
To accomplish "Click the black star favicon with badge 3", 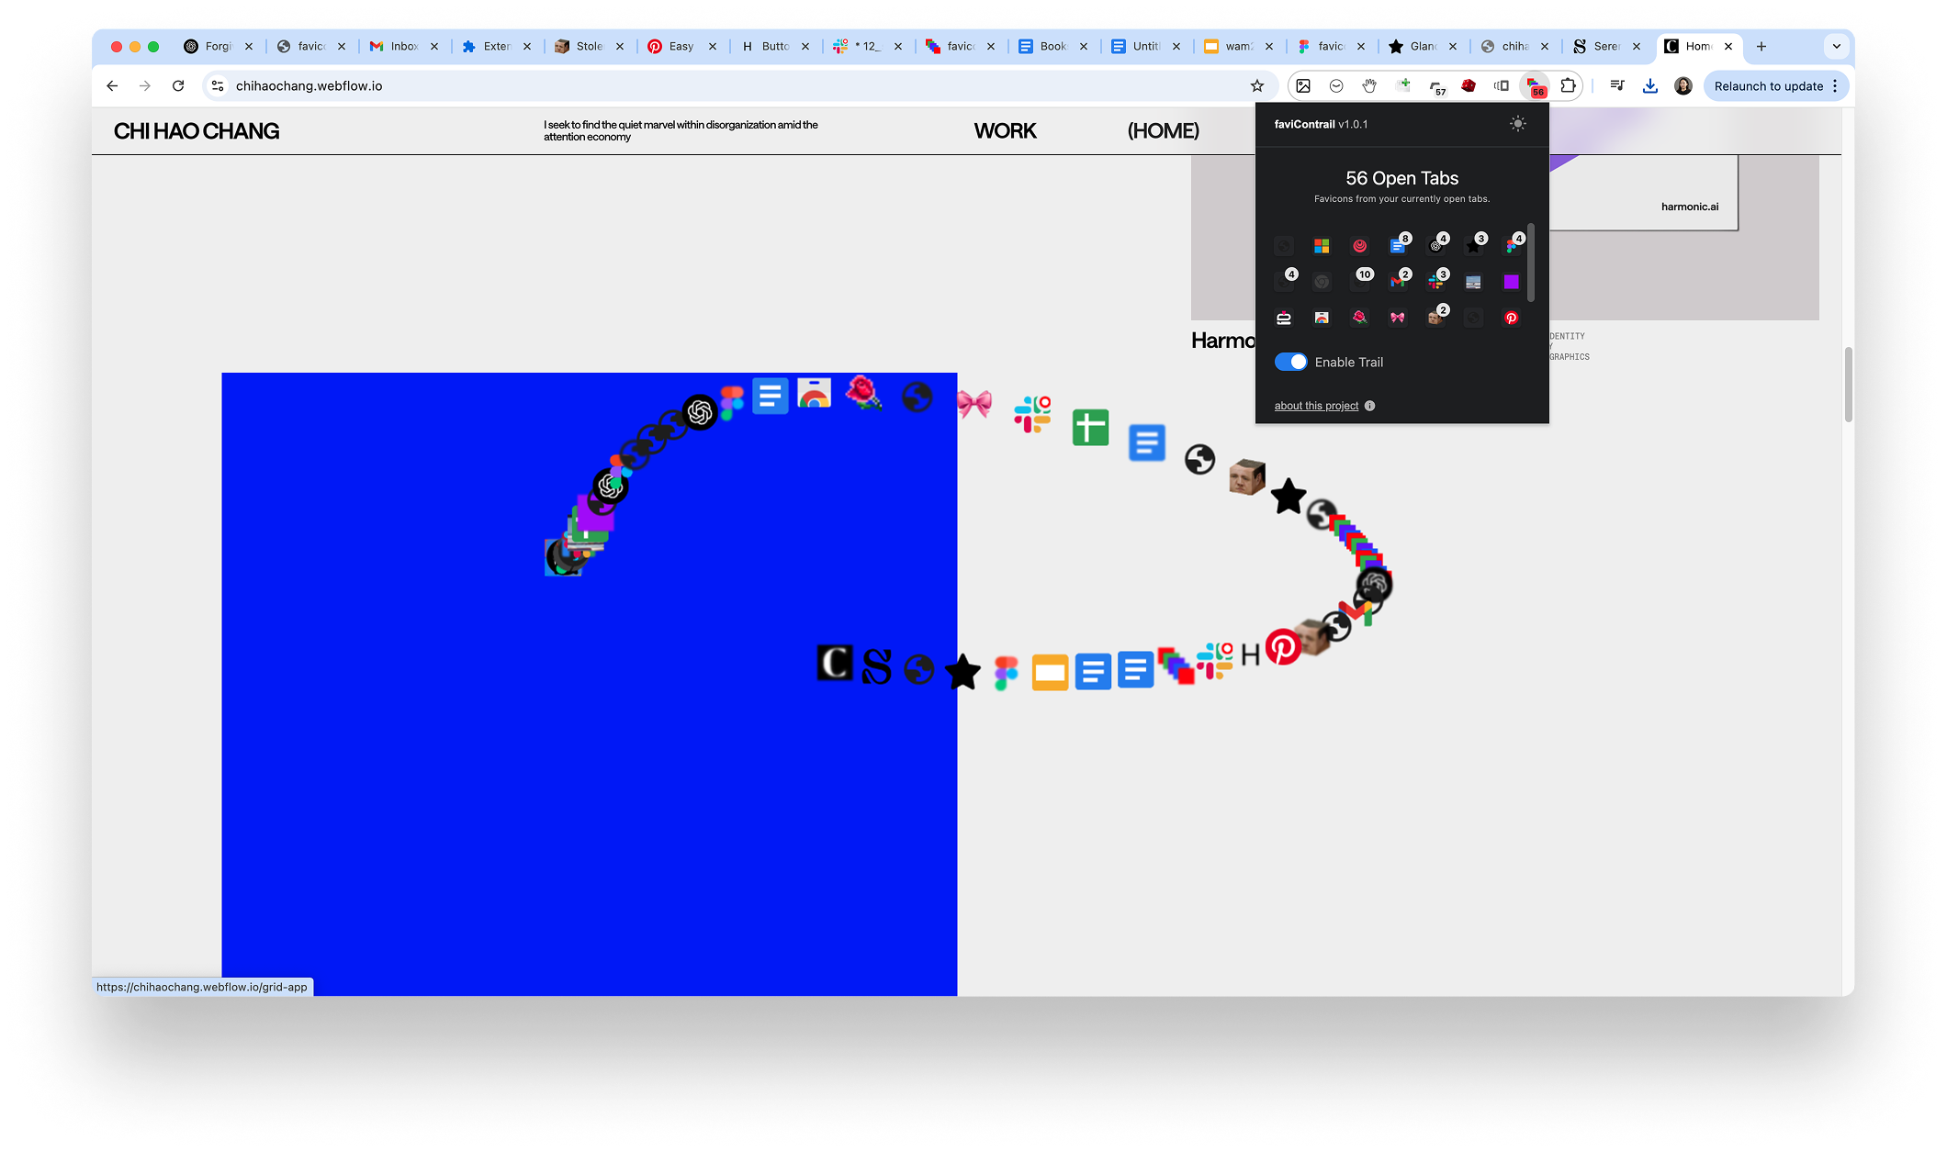I will (x=1474, y=245).
